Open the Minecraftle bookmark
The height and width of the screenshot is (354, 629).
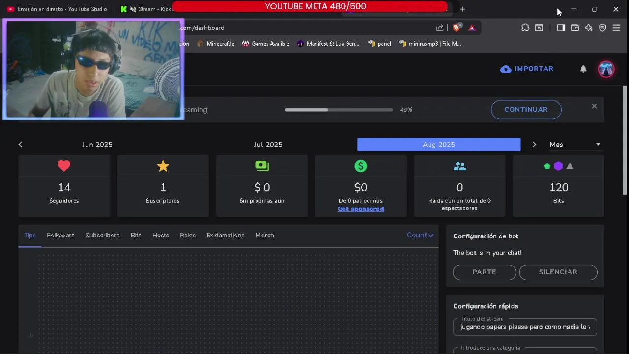(x=216, y=44)
